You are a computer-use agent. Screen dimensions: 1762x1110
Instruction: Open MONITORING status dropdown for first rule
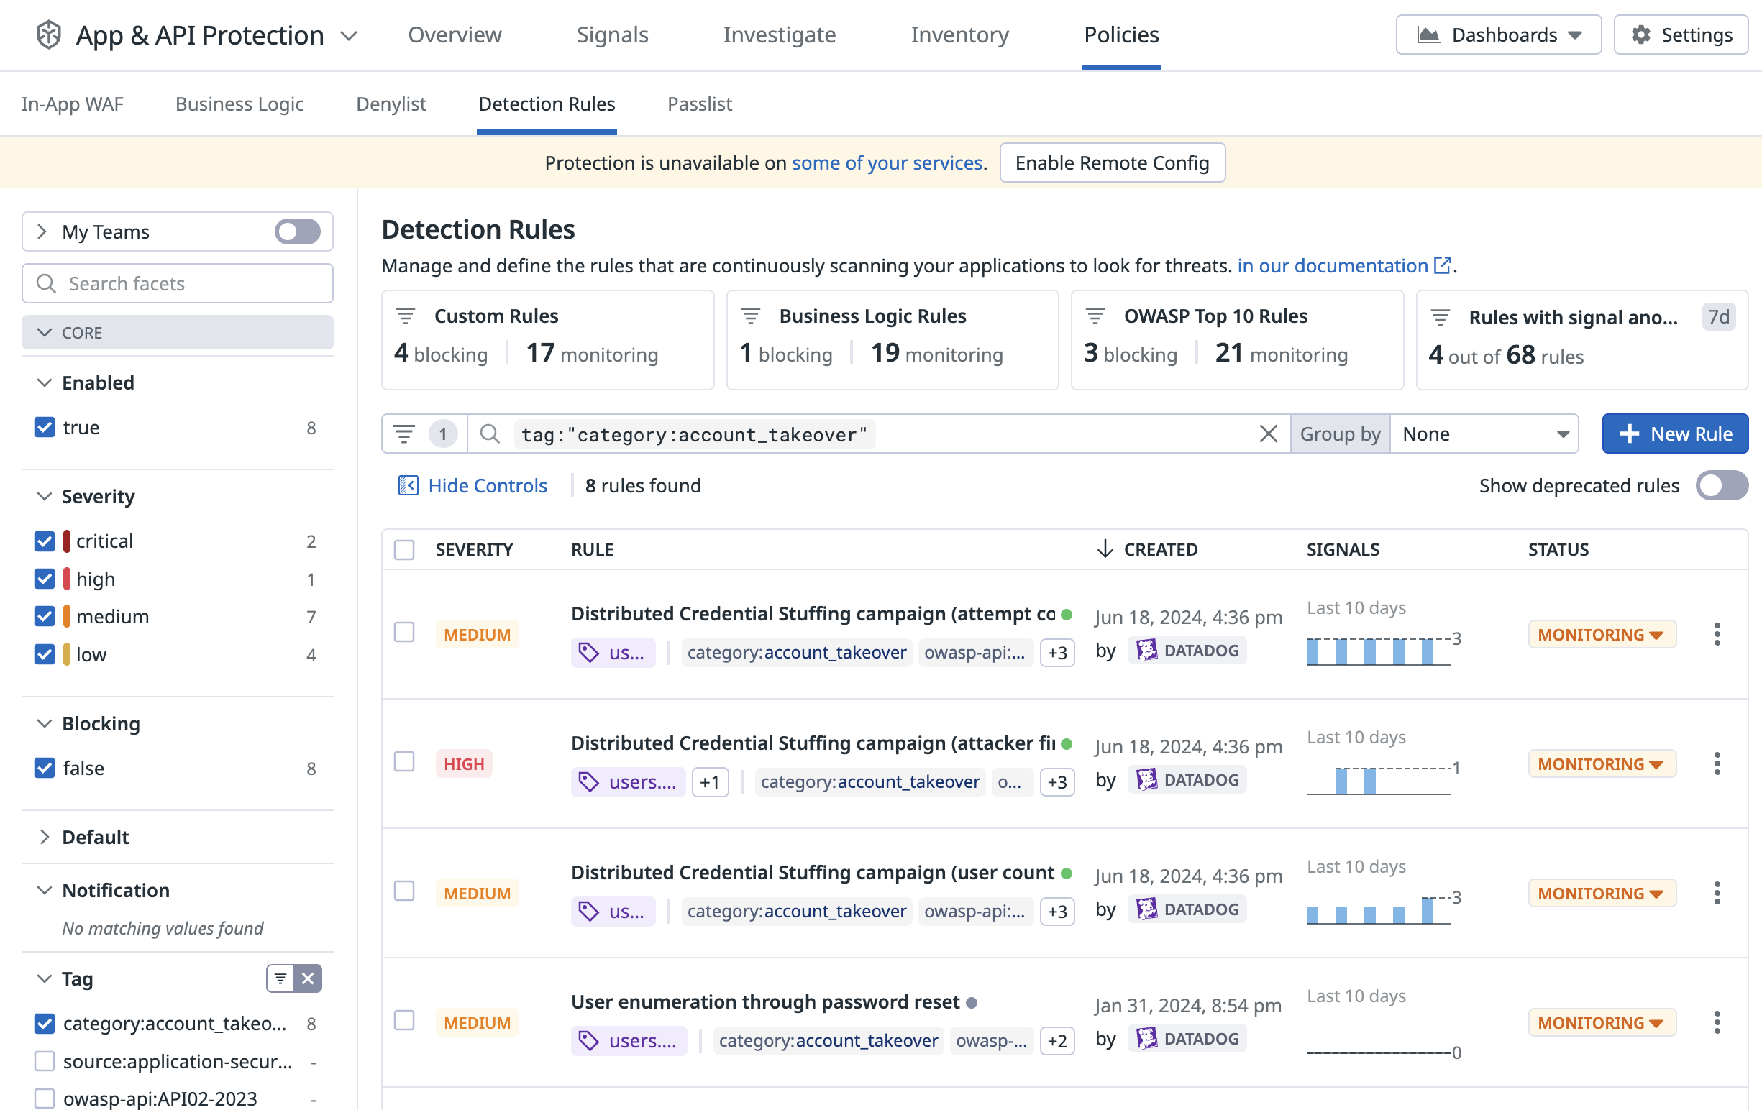[1600, 634]
